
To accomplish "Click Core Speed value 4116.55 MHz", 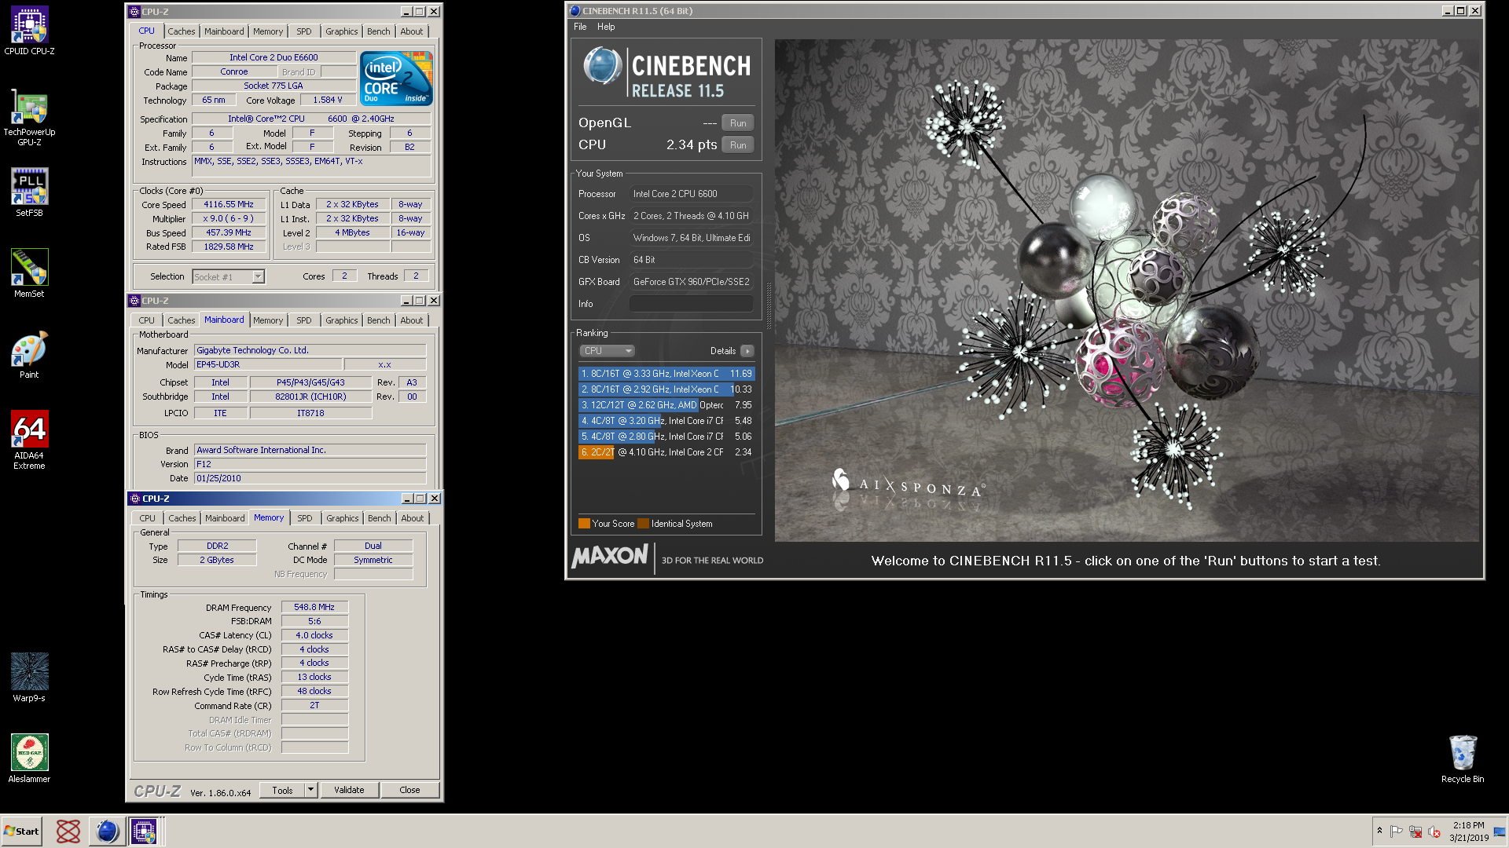I will tap(229, 205).
